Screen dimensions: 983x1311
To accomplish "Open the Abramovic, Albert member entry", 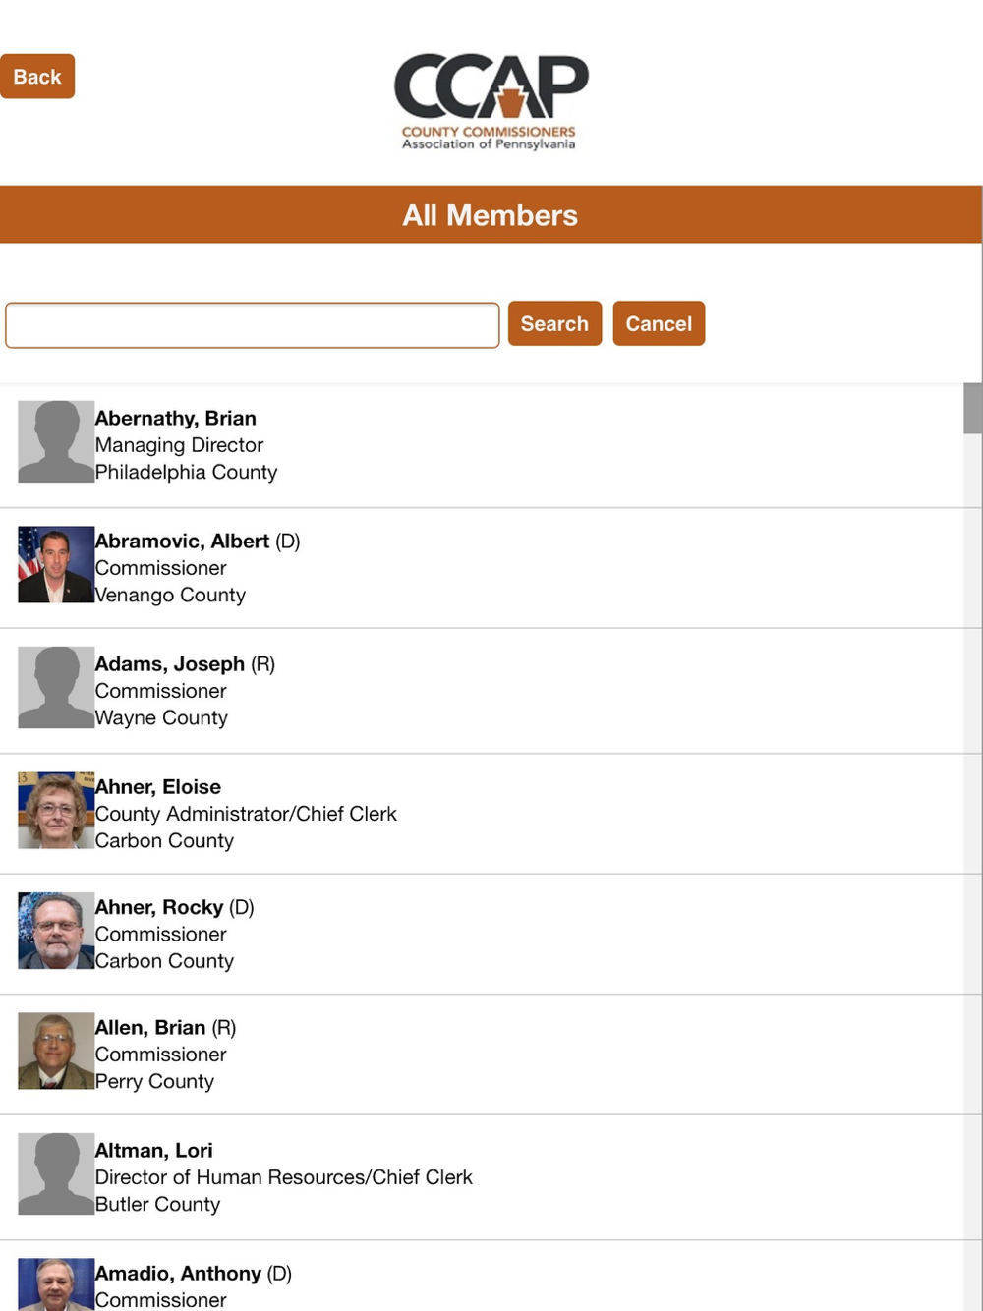I will [482, 568].
